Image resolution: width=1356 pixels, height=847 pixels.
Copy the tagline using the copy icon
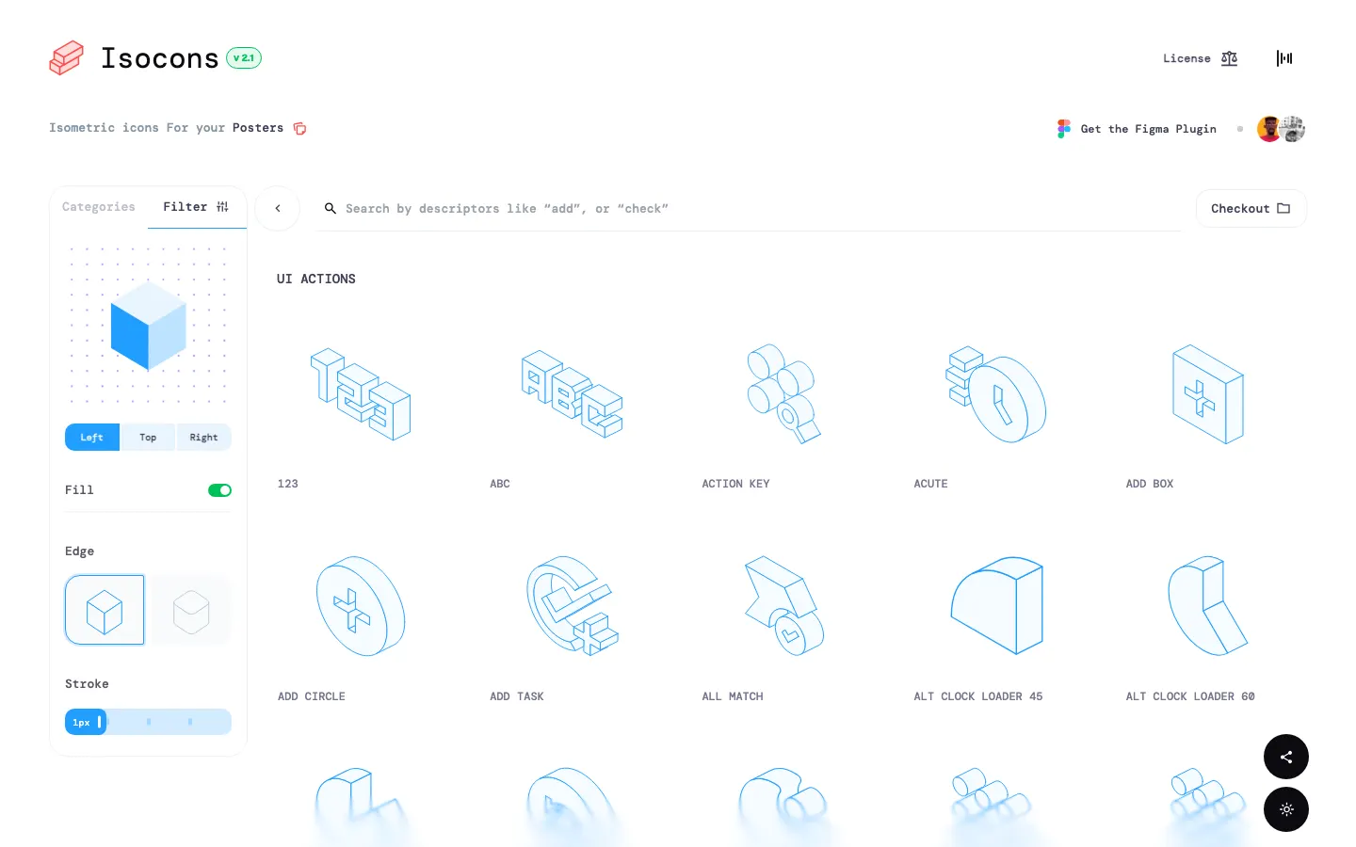point(299,129)
